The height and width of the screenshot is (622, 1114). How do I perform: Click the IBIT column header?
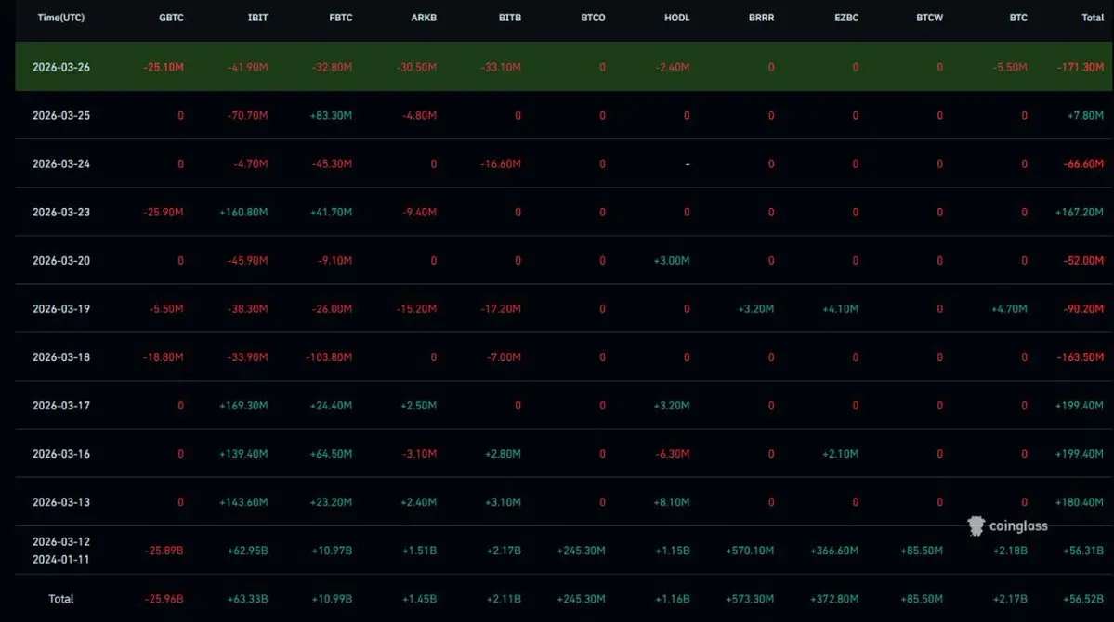[258, 18]
